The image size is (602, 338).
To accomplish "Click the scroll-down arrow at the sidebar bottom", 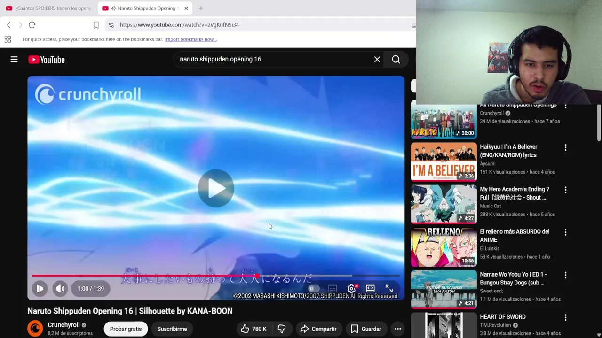I will (599, 334).
